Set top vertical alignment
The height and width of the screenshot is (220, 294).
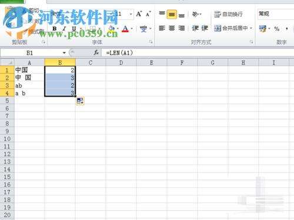coord(162,14)
